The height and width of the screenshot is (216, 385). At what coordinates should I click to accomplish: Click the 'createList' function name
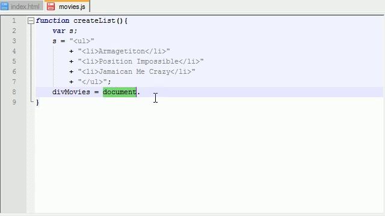(x=94, y=20)
